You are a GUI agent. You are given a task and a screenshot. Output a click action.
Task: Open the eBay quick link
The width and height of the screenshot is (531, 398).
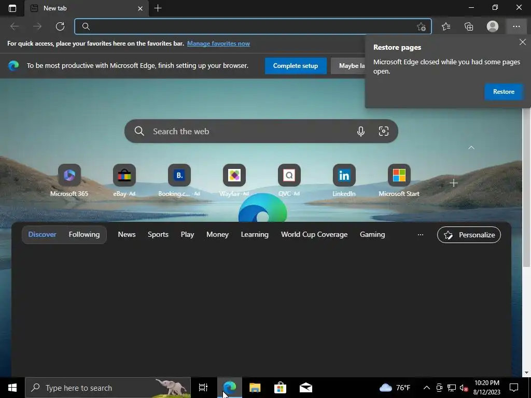point(124,180)
